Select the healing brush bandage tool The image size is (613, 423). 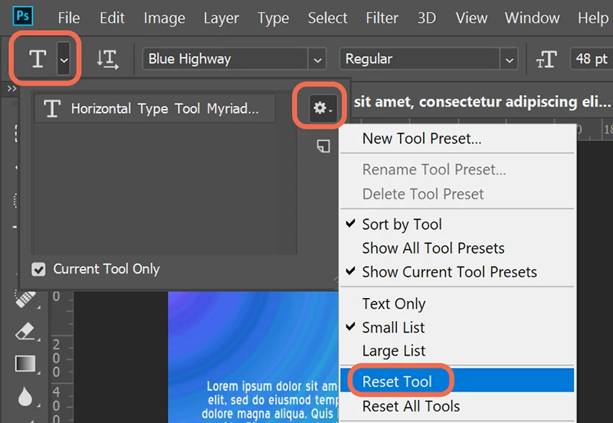[25, 299]
